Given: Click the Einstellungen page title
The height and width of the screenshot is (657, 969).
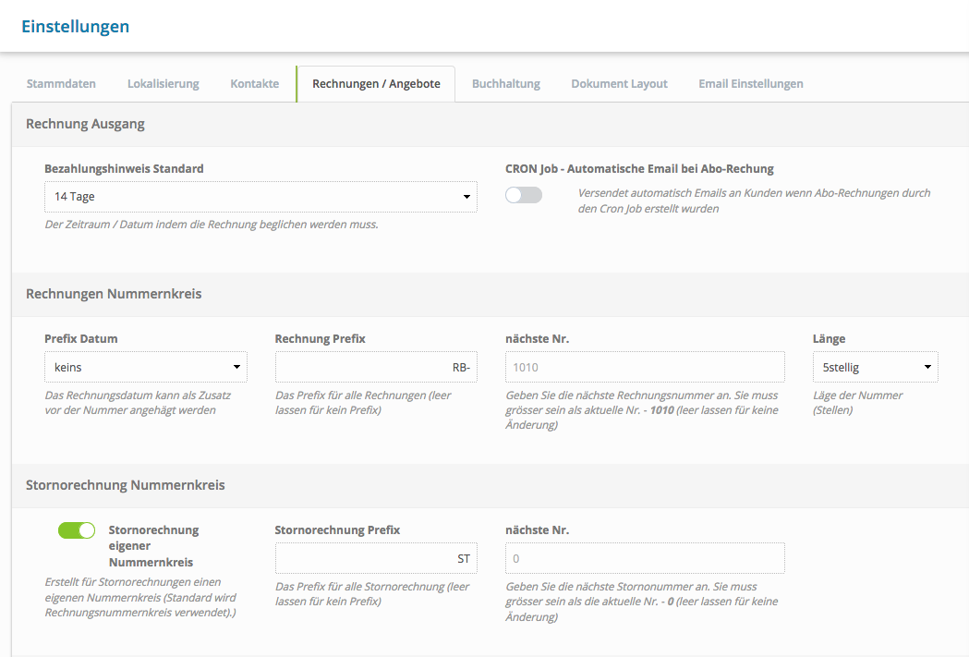Looking at the screenshot, I should 76,27.
